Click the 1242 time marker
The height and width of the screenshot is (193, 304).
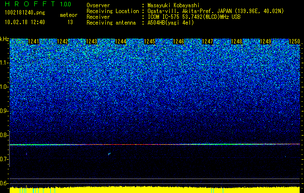[63, 41]
